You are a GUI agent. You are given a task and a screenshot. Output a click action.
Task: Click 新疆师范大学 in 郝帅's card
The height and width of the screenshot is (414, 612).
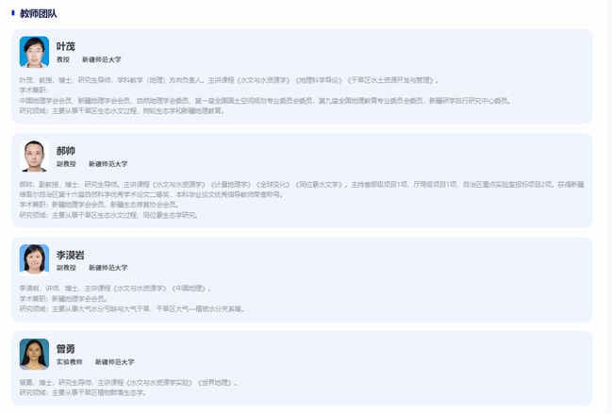pyautogui.click(x=108, y=163)
